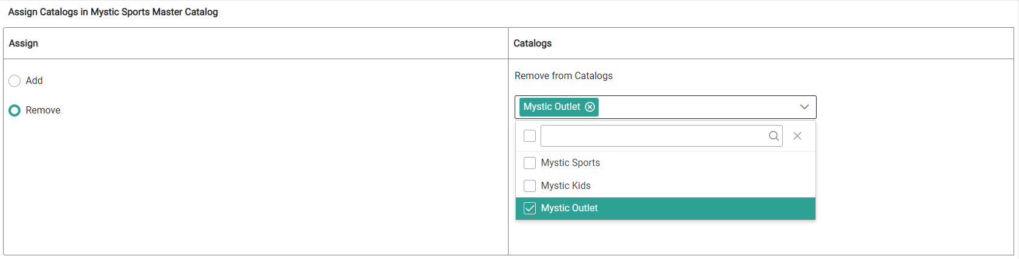Image resolution: width=1019 pixels, height=259 pixels.
Task: Remove the Mystic Outlet tag via x icon
Action: click(x=590, y=107)
